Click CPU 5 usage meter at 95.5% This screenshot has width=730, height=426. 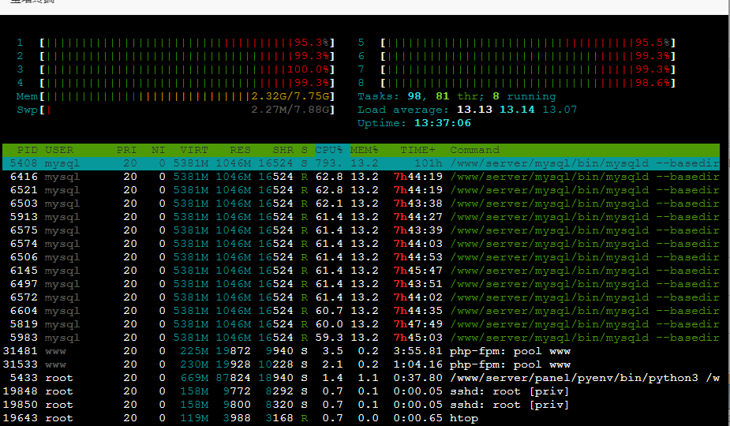coord(529,43)
